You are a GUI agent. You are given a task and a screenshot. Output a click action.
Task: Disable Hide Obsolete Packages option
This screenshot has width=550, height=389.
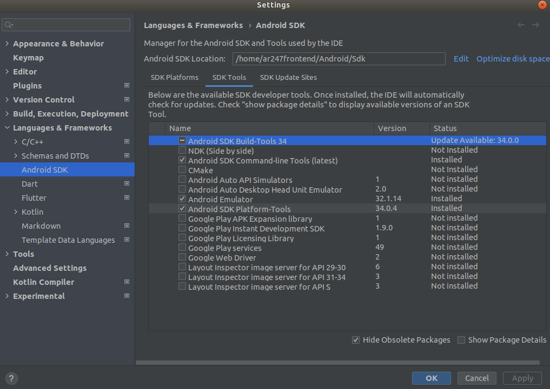click(x=356, y=340)
